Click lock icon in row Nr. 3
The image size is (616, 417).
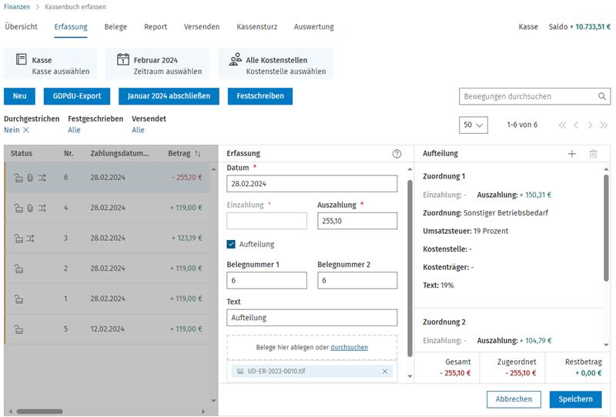click(18, 239)
